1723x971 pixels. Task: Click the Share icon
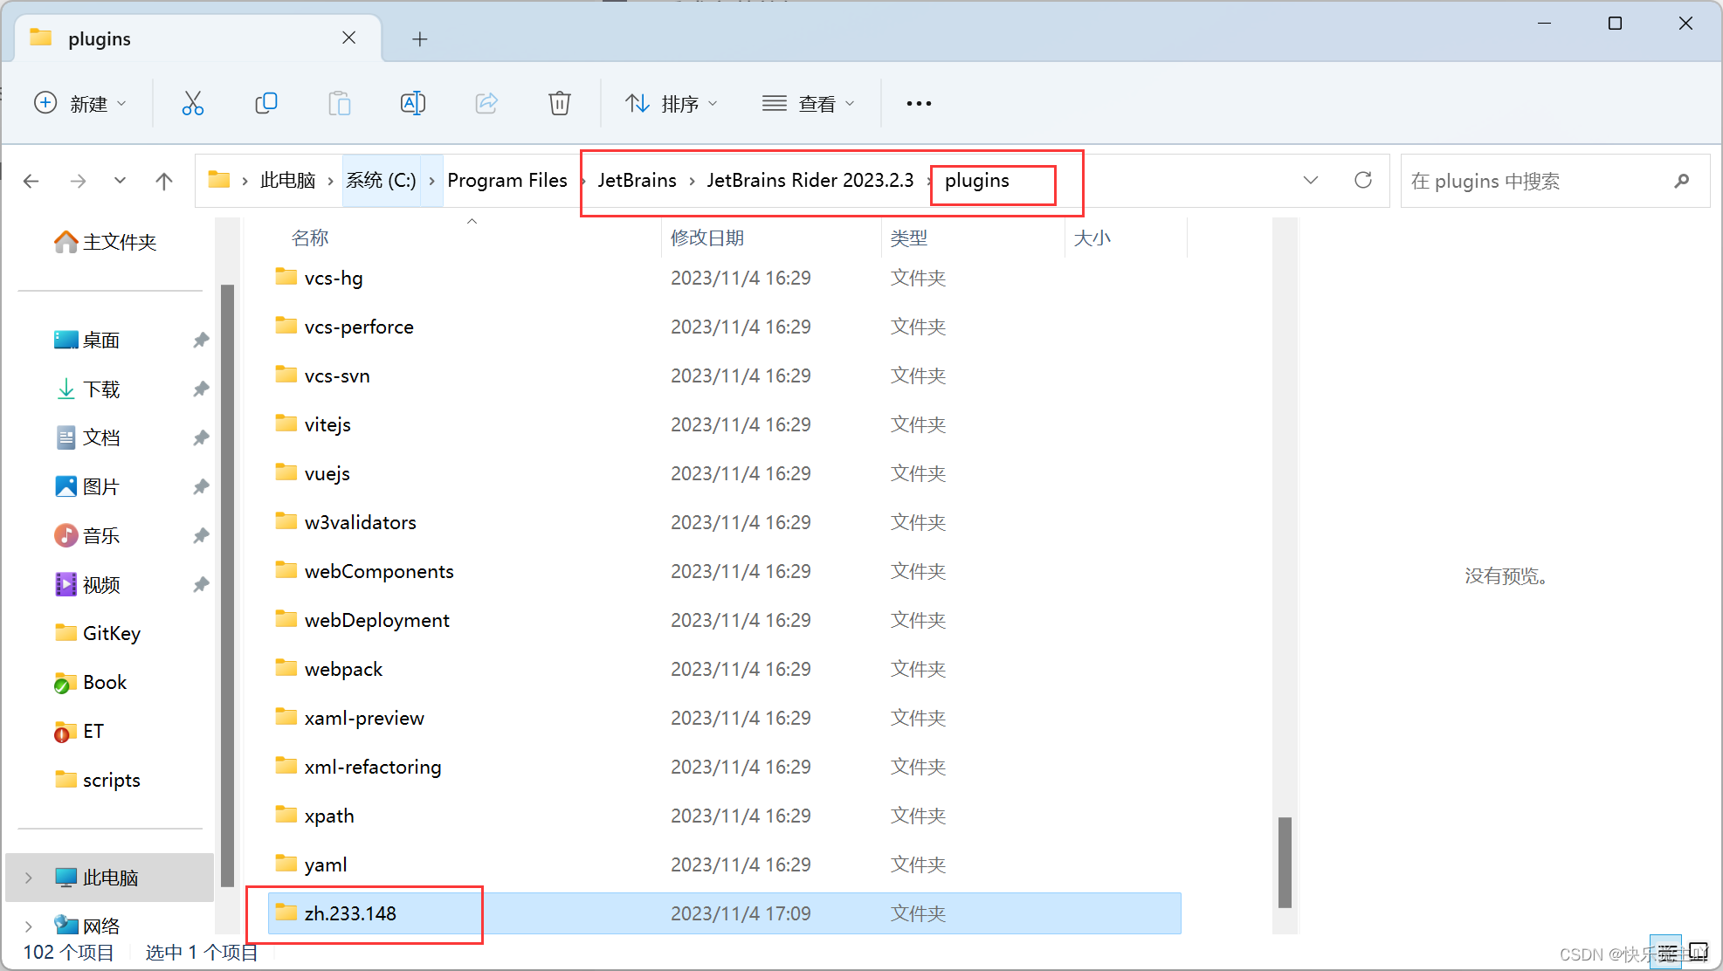486,103
